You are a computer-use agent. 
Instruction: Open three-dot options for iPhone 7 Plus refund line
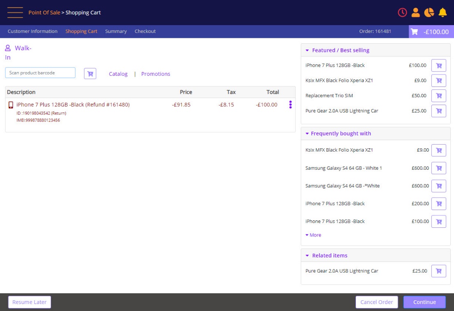(290, 105)
